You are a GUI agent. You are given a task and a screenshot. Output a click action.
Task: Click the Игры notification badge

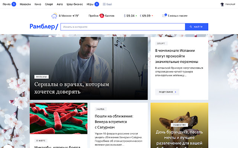[x=97, y=4]
